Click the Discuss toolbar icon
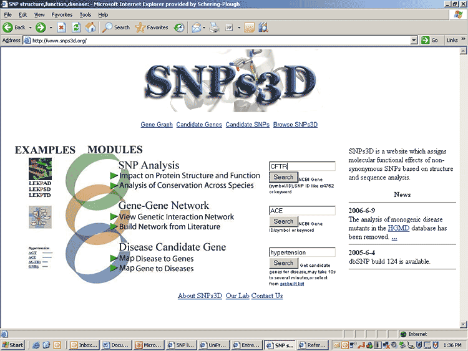The image size is (468, 351). [x=249, y=27]
